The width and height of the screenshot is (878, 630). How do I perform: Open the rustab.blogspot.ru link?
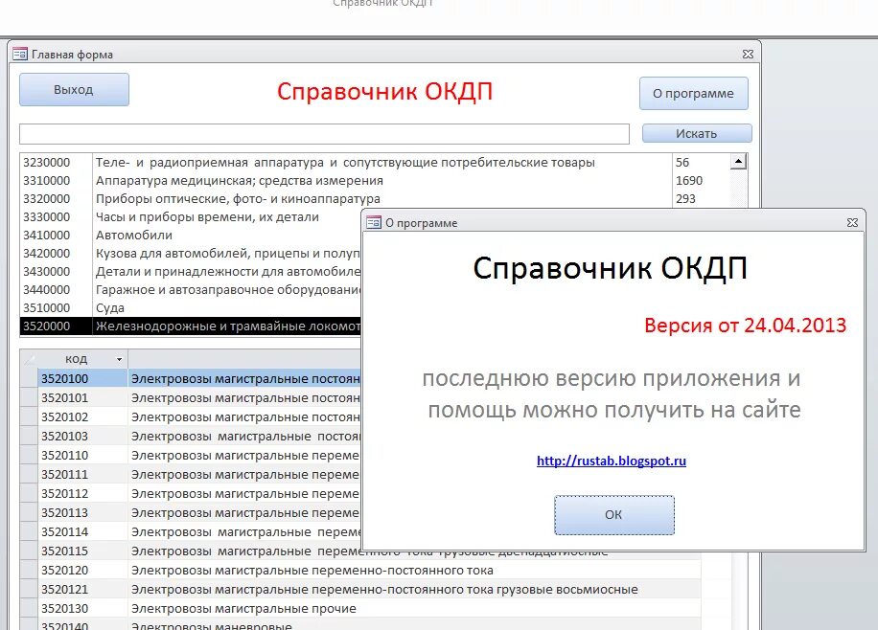pyautogui.click(x=612, y=461)
